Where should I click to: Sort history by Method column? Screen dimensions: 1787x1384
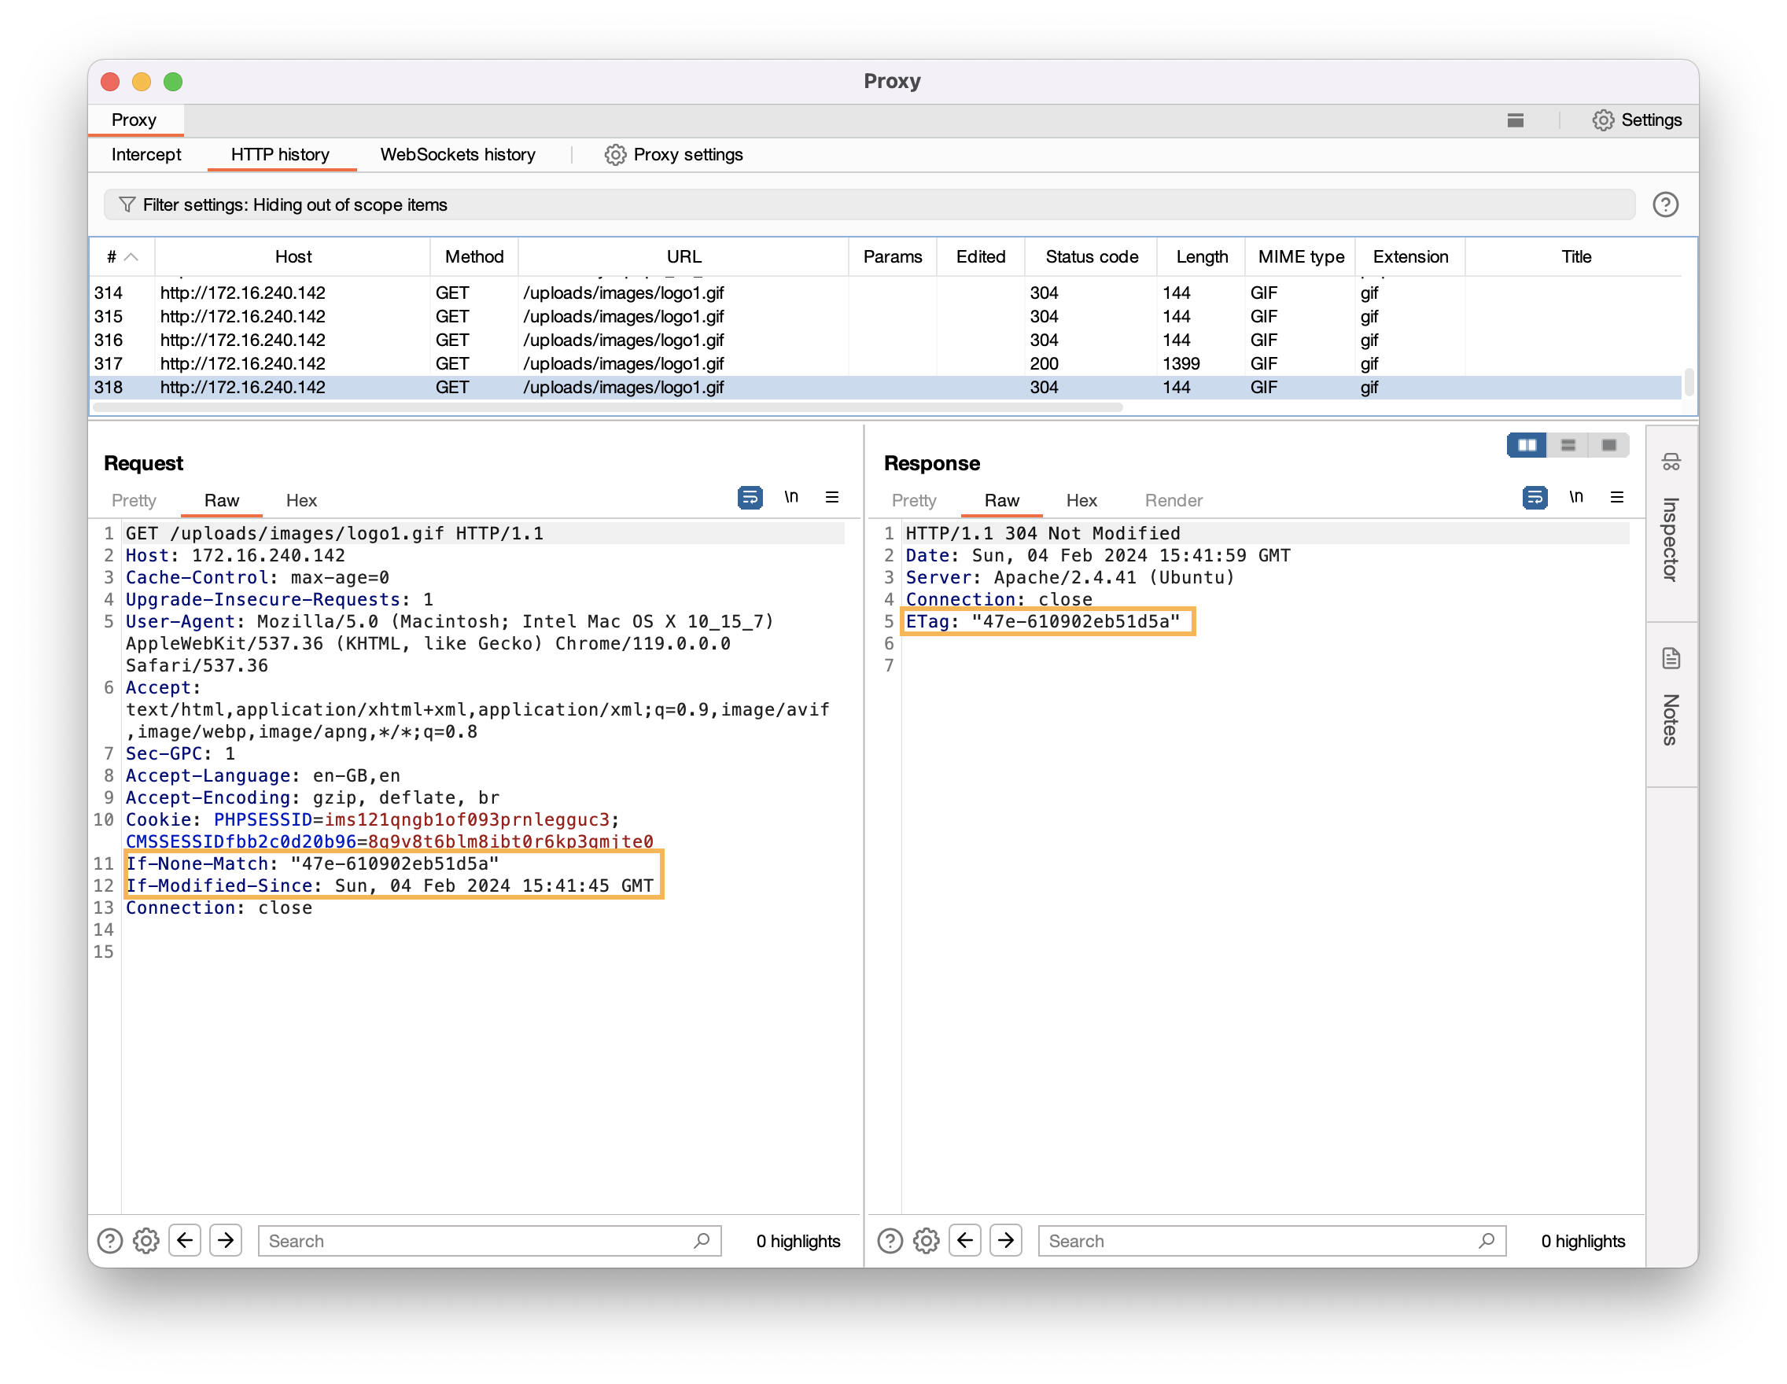click(x=474, y=257)
